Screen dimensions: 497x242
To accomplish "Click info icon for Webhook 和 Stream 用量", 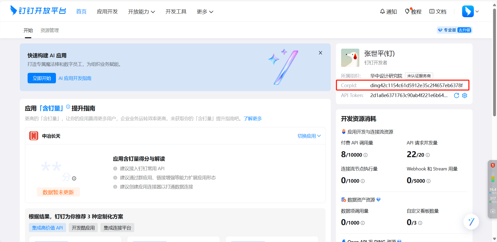I will click(x=429, y=181).
